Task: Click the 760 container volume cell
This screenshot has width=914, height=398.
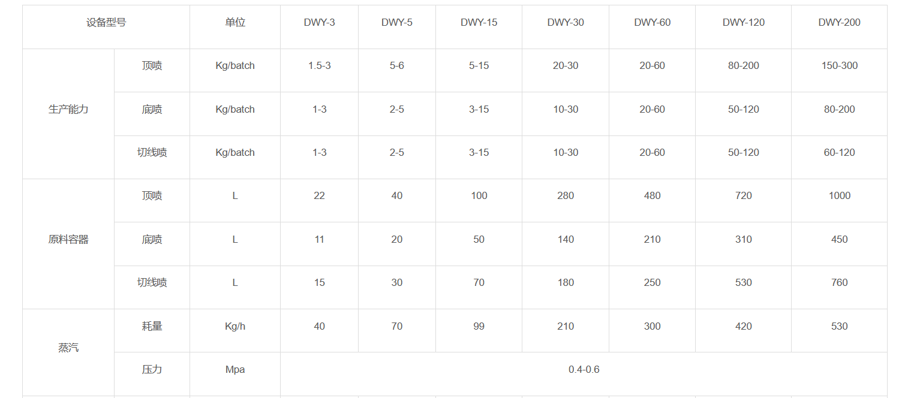Action: pyautogui.click(x=839, y=283)
